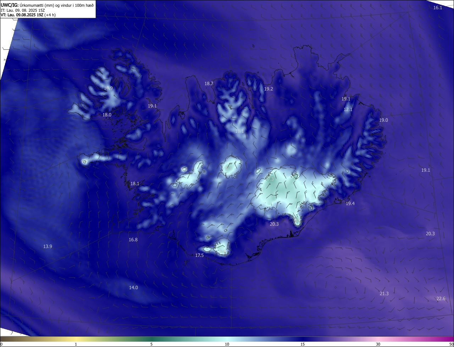Click the 19.4 value label
454x347 pixels.
pyautogui.click(x=350, y=203)
